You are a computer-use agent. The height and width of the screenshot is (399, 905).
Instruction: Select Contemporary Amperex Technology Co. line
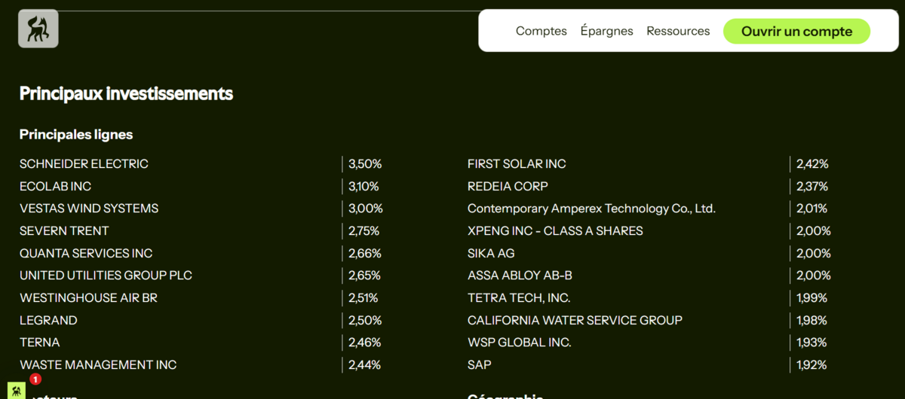(x=591, y=208)
